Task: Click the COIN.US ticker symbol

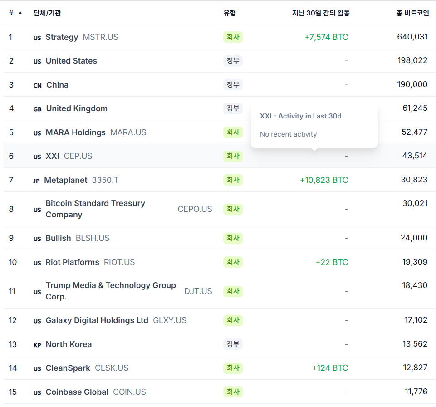Action: point(129,392)
